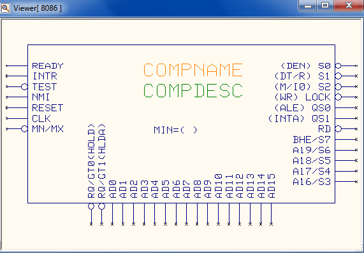Click the AD15 pin label
The height and width of the screenshot is (253, 364).
(272, 186)
